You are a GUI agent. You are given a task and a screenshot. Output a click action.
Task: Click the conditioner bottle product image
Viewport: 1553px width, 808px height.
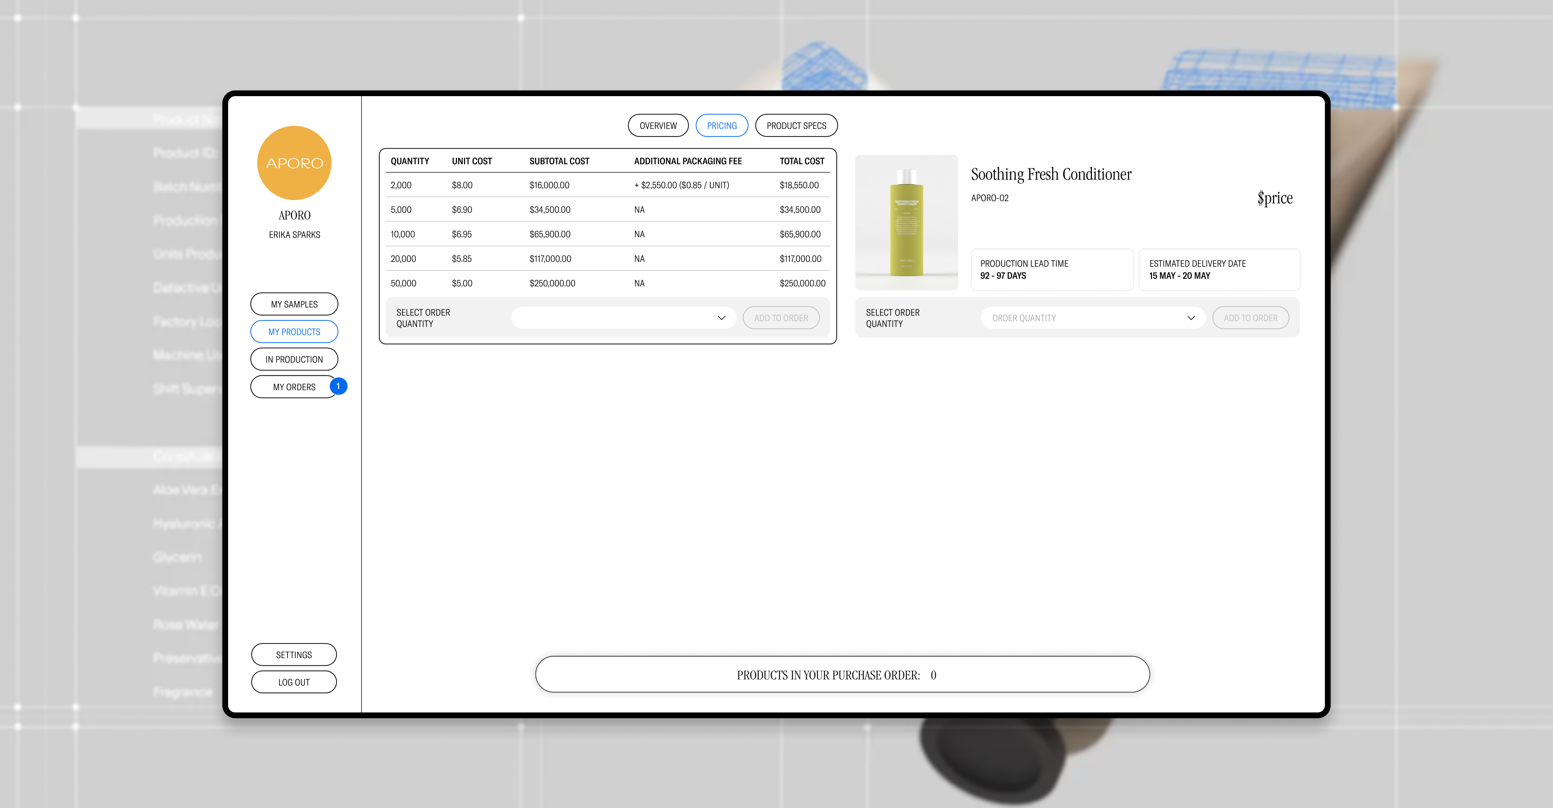point(906,222)
